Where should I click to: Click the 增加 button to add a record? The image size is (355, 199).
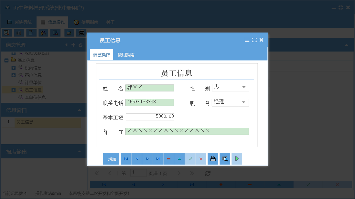111,159
